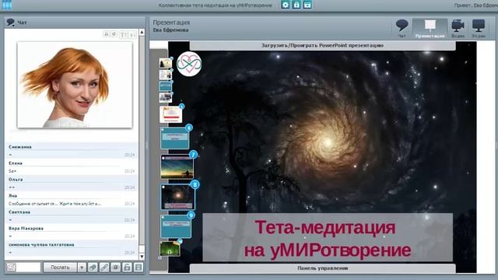The width and height of the screenshot is (498, 280).
Task: Click the small icon right of the chat lock
Action: (x=114, y=33)
